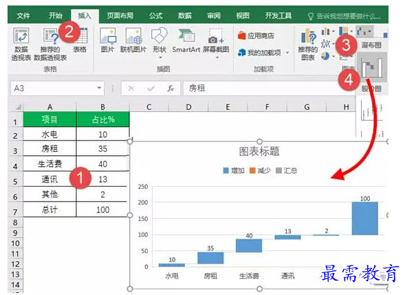Select header cell 项目

(x=50, y=119)
